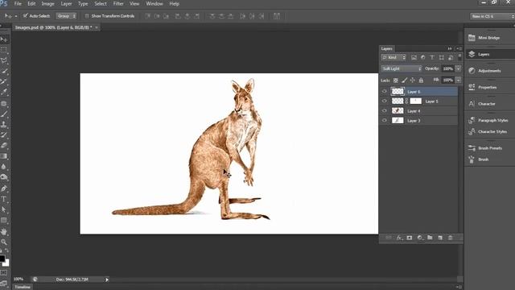This screenshot has width=515, height=290.
Task: Toggle lock position icon
Action: (413, 81)
